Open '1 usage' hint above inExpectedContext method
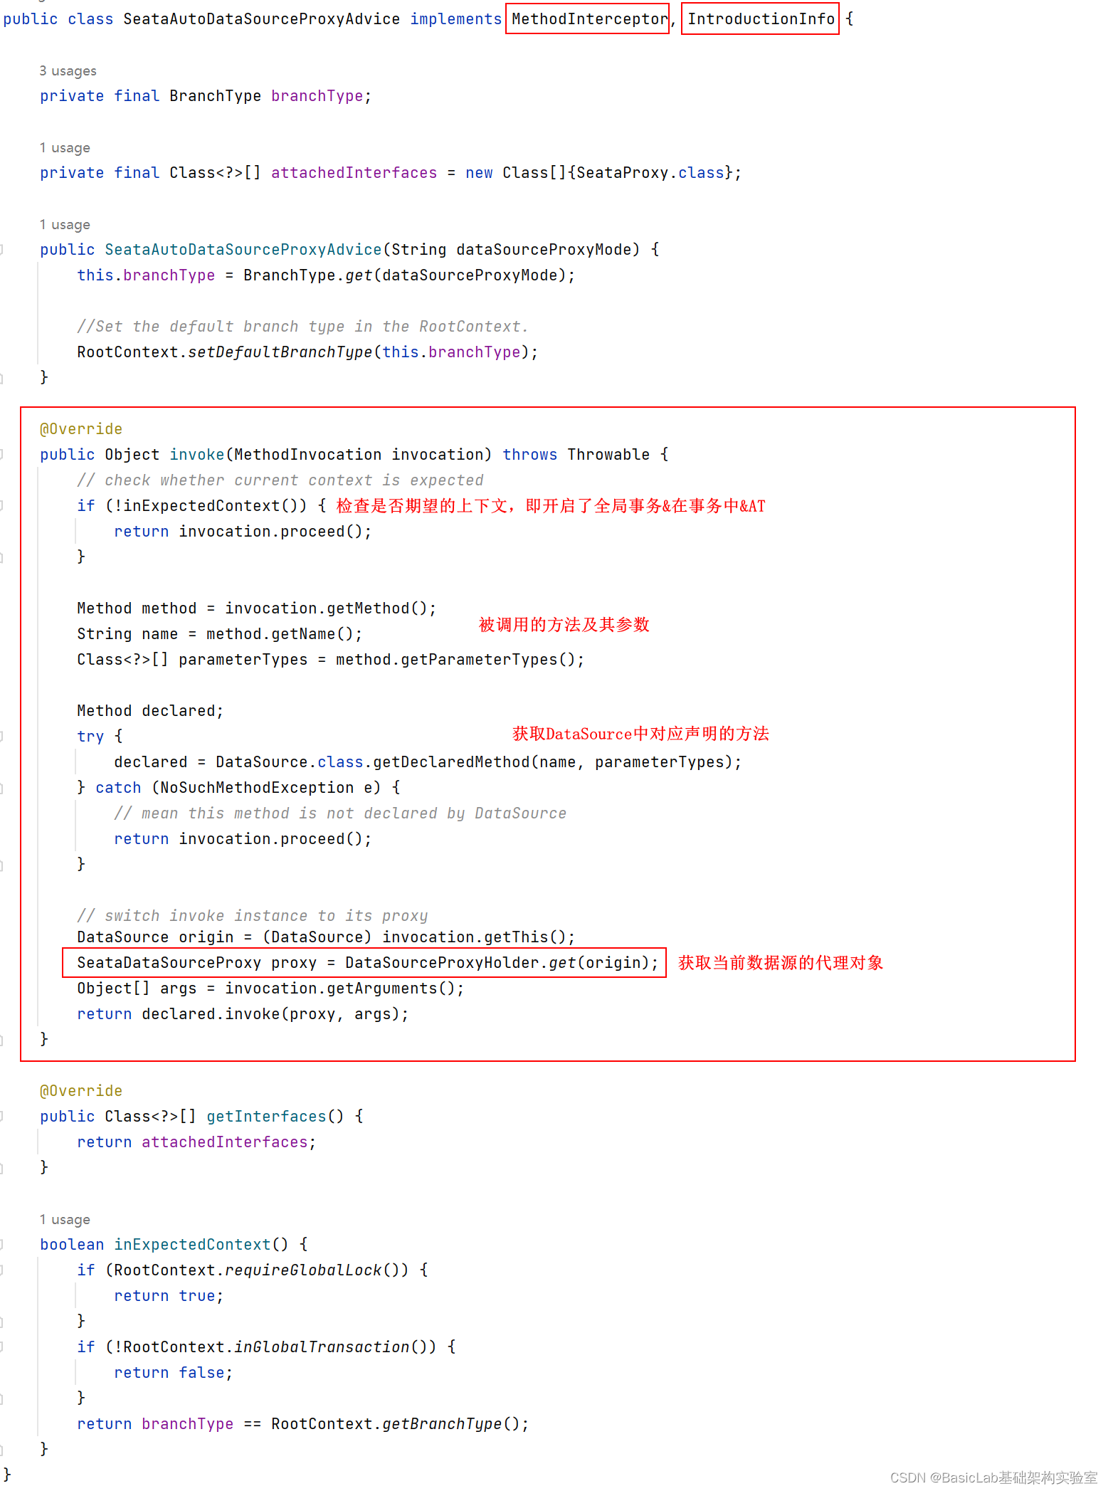Screen dimensions: 1108x1491 click(65, 1220)
